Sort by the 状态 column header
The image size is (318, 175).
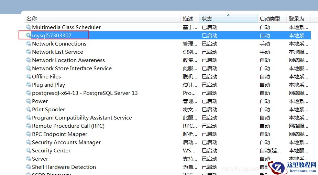tap(207, 19)
